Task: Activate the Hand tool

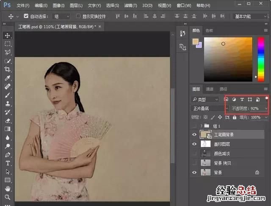Action: 8,189
